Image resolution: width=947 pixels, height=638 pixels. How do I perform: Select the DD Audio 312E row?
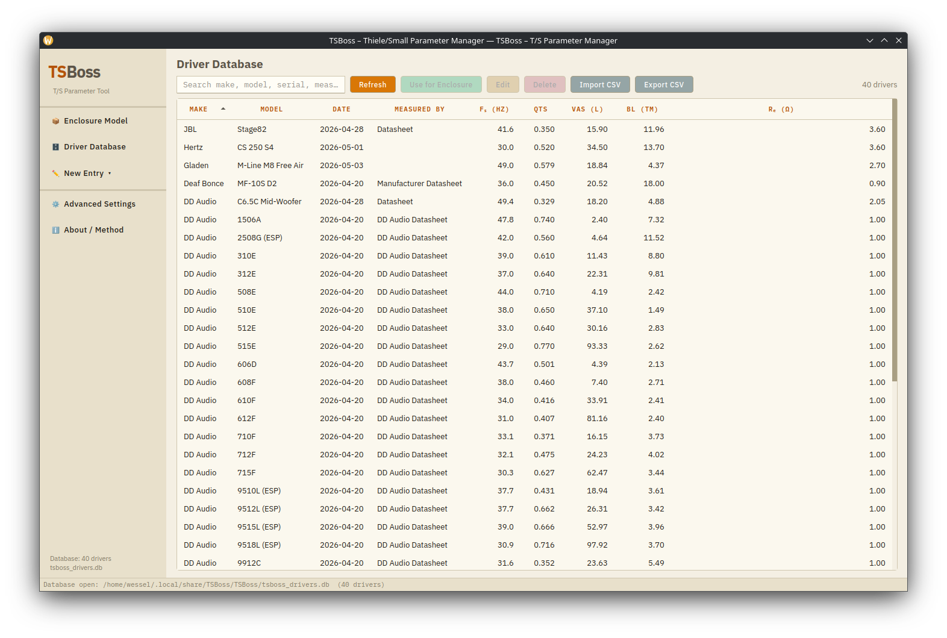534,274
